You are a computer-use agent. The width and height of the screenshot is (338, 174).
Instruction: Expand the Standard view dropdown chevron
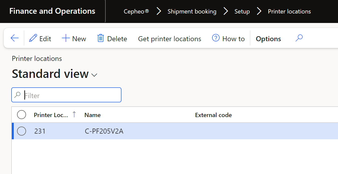click(x=94, y=75)
